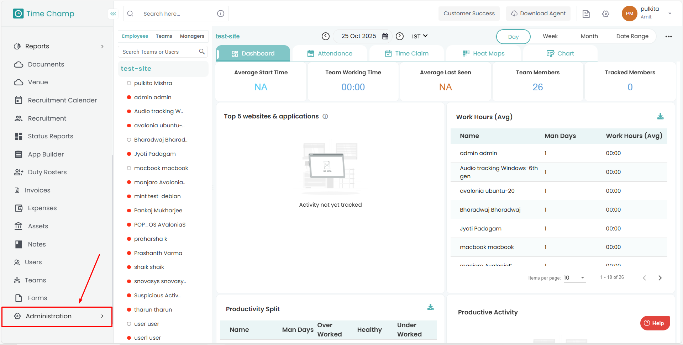Click the Search Teams or Users field

click(159, 52)
